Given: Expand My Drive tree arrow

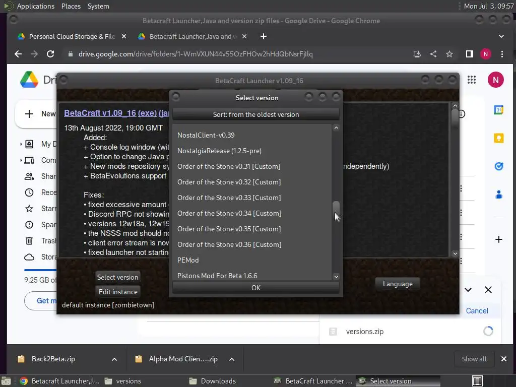Looking at the screenshot, I should click(21, 144).
